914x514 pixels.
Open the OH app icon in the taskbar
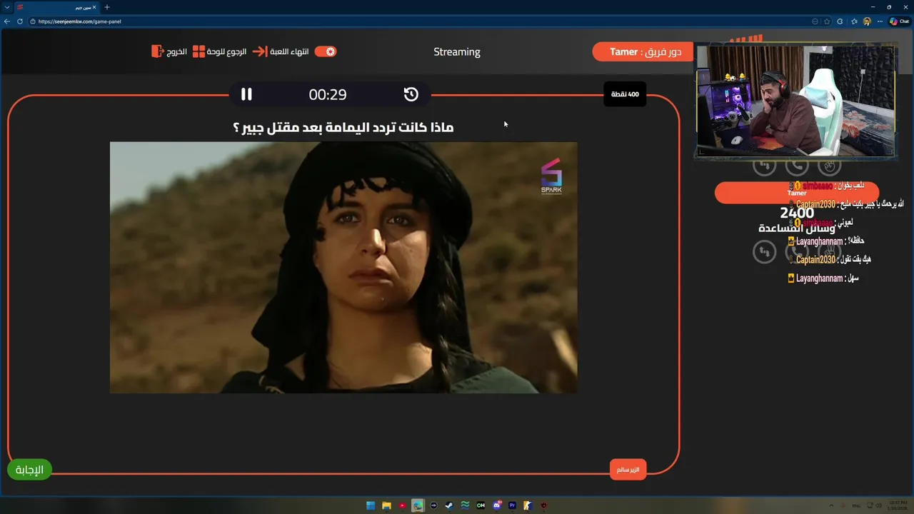click(481, 505)
